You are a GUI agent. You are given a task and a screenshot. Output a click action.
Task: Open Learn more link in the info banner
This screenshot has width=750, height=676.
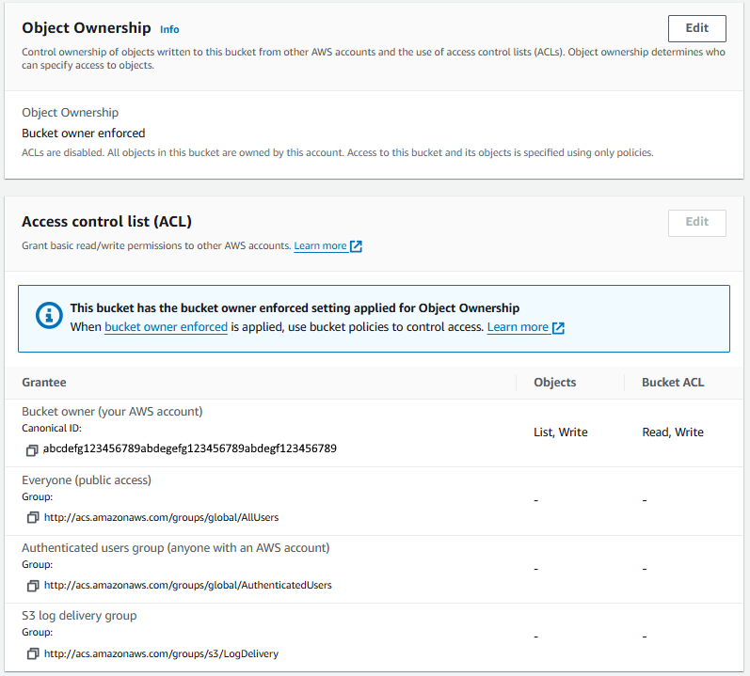point(518,327)
